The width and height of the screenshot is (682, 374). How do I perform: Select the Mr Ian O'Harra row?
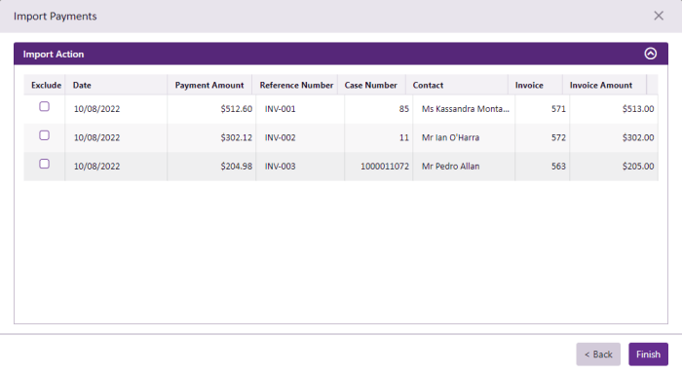(341, 138)
